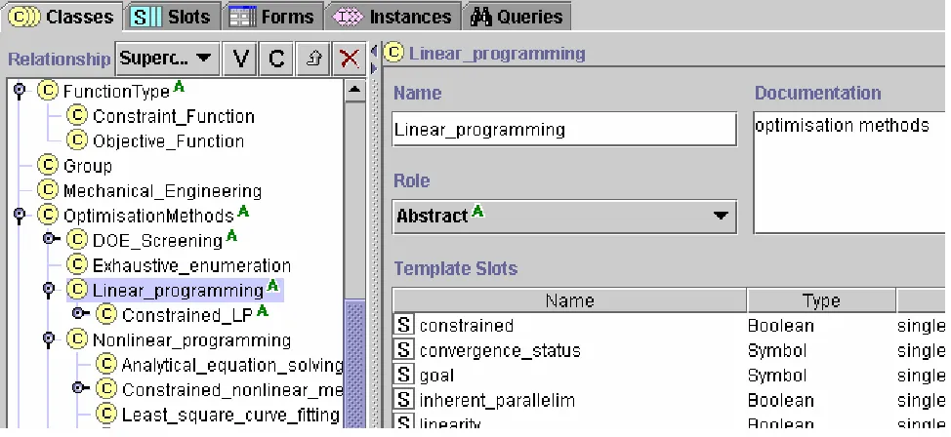Click the Group class icon
Viewport: 951px width, 437px height.
(48, 165)
